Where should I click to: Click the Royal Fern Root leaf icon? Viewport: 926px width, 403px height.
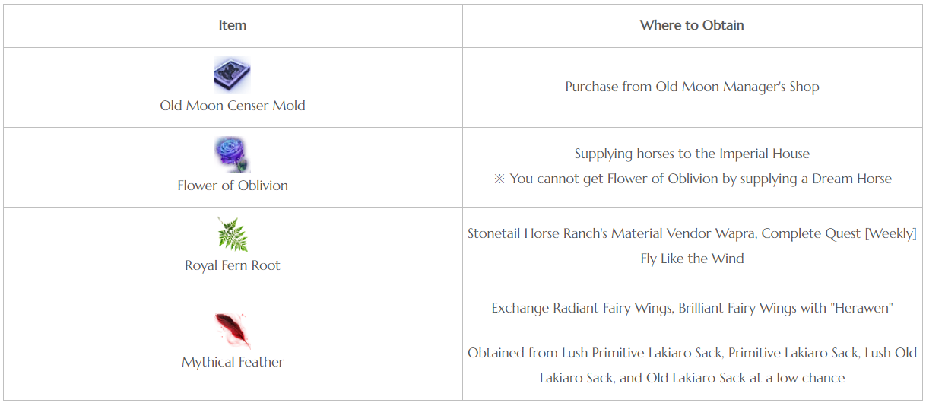[233, 234]
